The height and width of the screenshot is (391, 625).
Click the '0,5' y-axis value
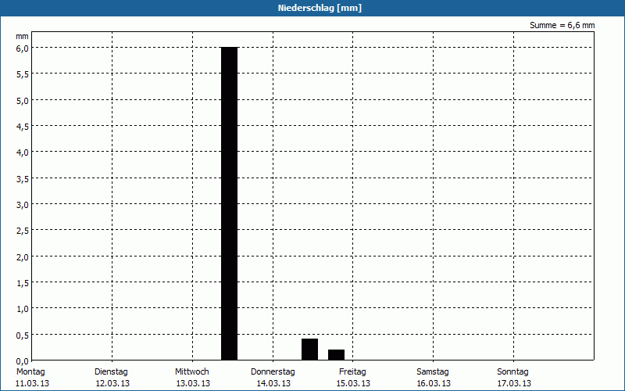(x=23, y=335)
